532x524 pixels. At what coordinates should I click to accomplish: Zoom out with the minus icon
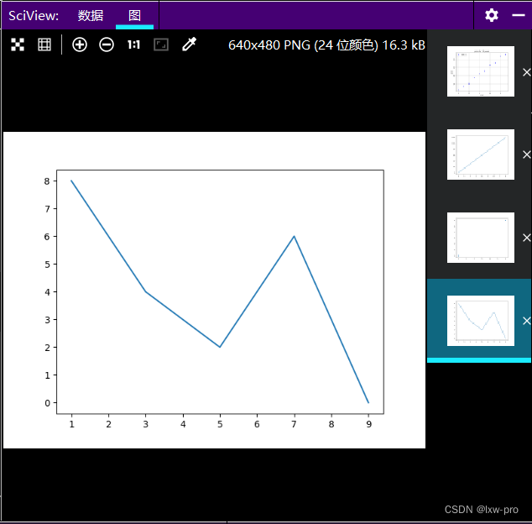[107, 45]
